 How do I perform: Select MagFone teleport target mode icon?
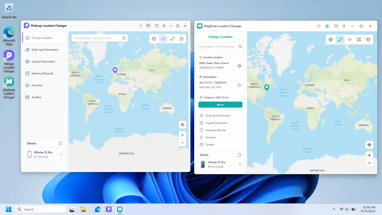331,39
